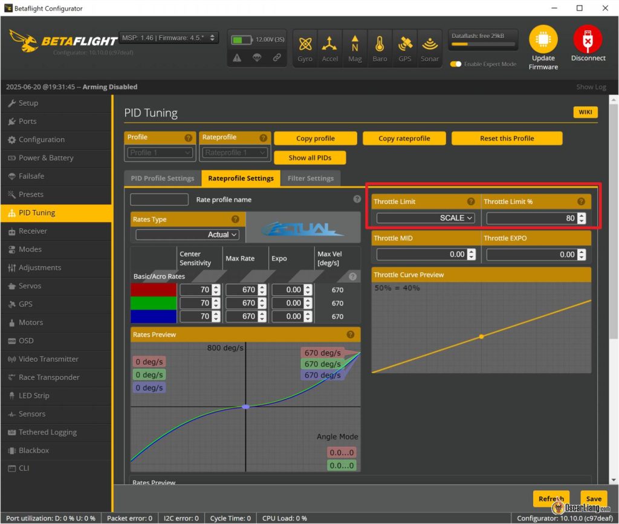The width and height of the screenshot is (619, 524).
Task: Open Power & Battery in sidebar
Action: click(56, 158)
